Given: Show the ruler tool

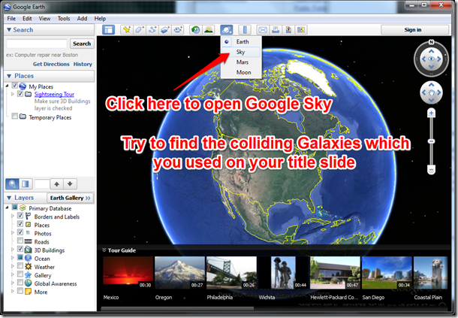Looking at the screenshot, I should [x=245, y=30].
